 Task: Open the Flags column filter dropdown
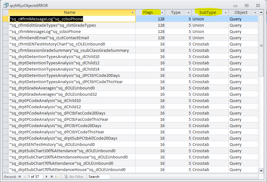[x=162, y=13]
